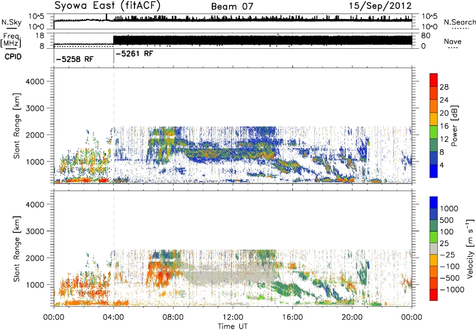Pick the light green 25–100 Velocity swatch

(434, 237)
